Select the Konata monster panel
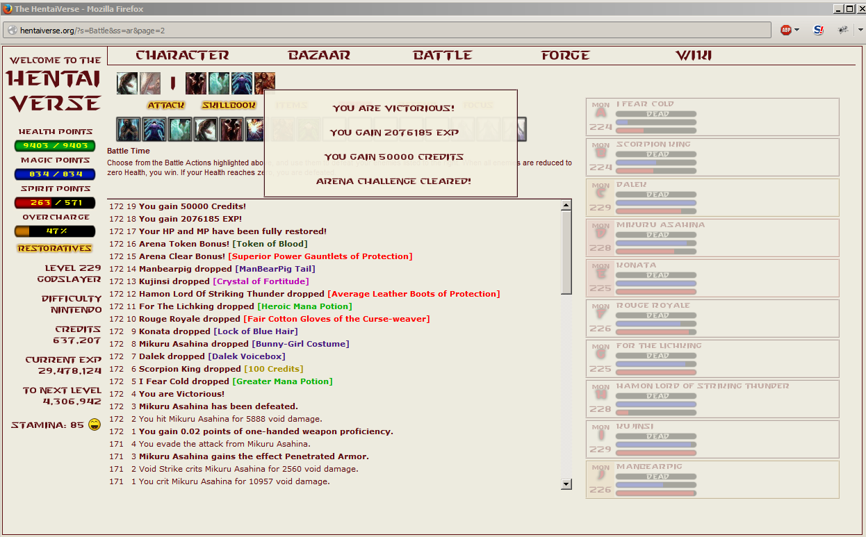This screenshot has height=537, width=866. pyautogui.click(x=712, y=278)
